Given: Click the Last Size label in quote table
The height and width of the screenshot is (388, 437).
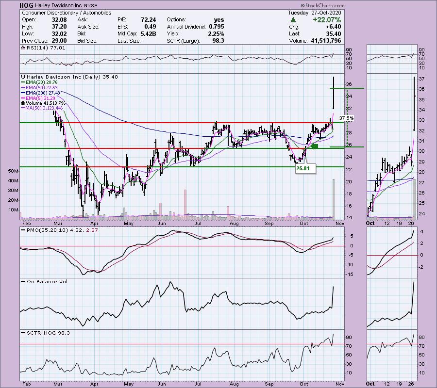Looking at the screenshot, I should [x=129, y=41].
